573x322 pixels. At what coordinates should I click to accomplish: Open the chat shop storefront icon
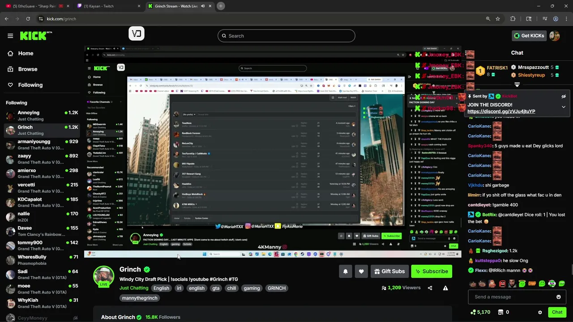[x=501, y=312]
